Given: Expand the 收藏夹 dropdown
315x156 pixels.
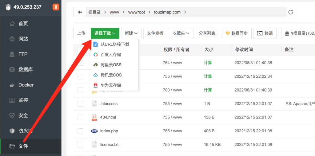Looking at the screenshot, I should tap(181, 33).
